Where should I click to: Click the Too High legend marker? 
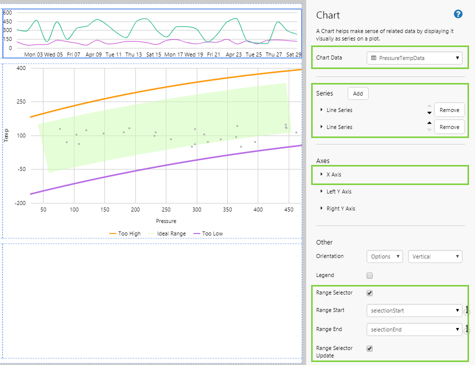coord(112,233)
